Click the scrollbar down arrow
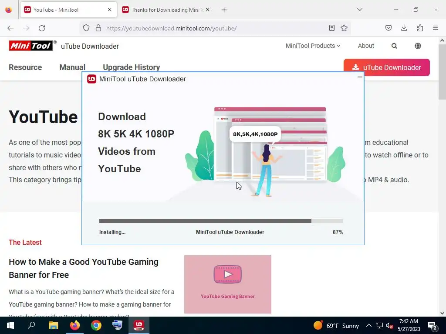The width and height of the screenshot is (446, 334). click(x=442, y=313)
